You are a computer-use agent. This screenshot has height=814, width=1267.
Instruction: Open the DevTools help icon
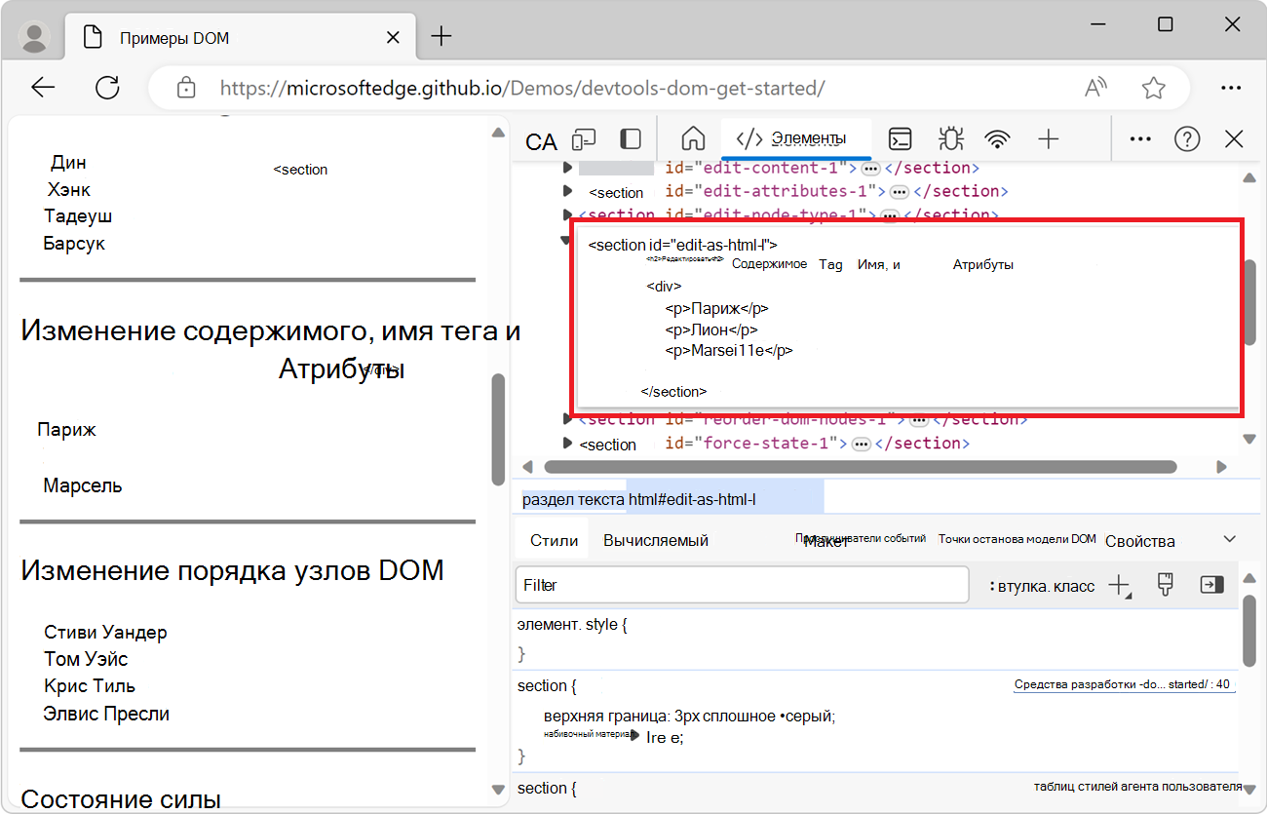click(x=1187, y=138)
